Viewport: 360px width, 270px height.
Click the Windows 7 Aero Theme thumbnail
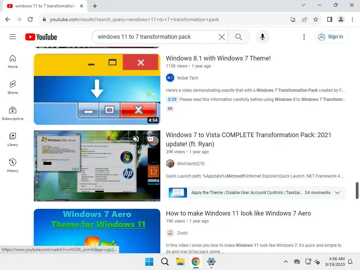(x=97, y=231)
